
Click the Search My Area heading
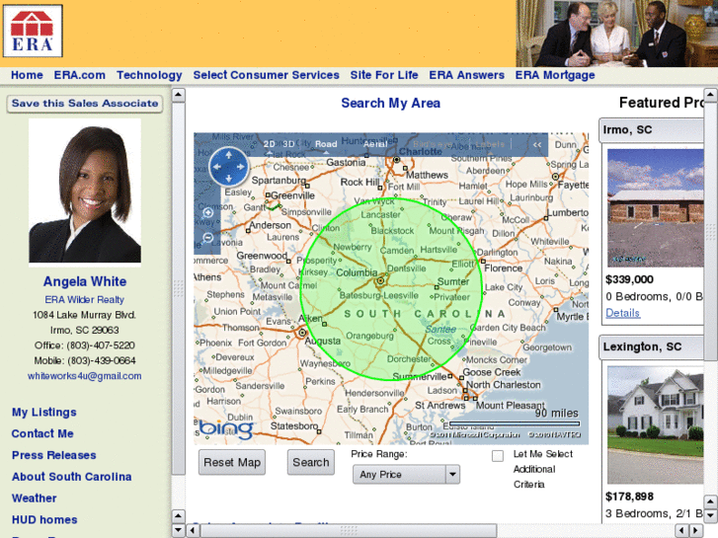[390, 103]
